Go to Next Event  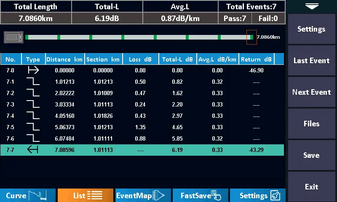tap(311, 92)
